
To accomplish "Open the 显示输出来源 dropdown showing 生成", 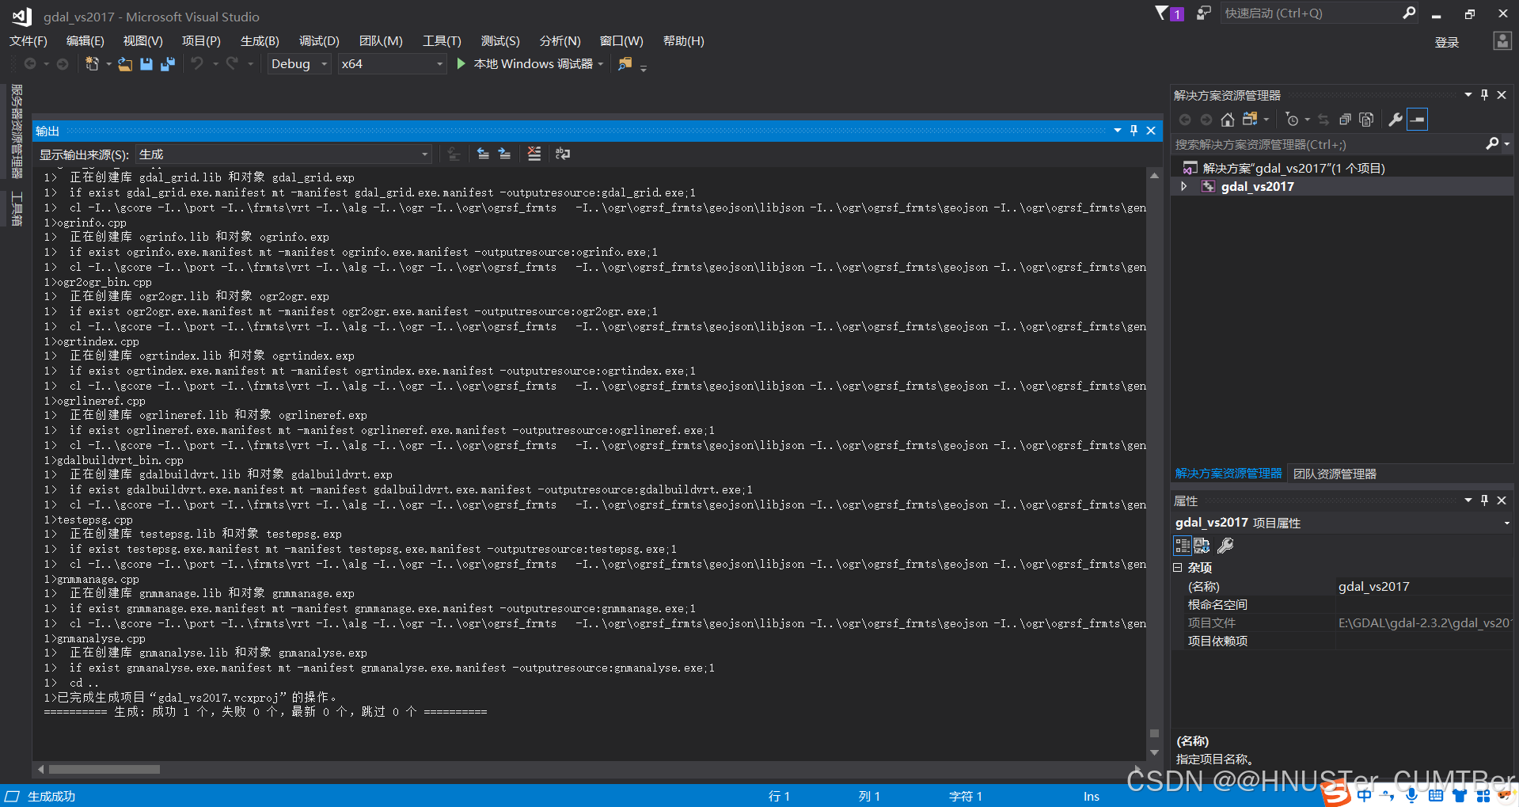I will 283,154.
